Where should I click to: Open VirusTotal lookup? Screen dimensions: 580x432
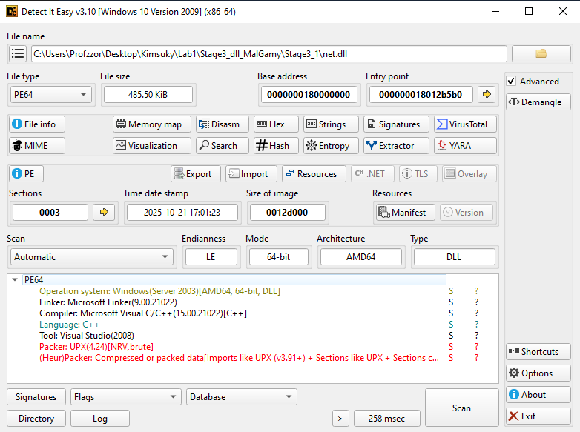point(465,124)
